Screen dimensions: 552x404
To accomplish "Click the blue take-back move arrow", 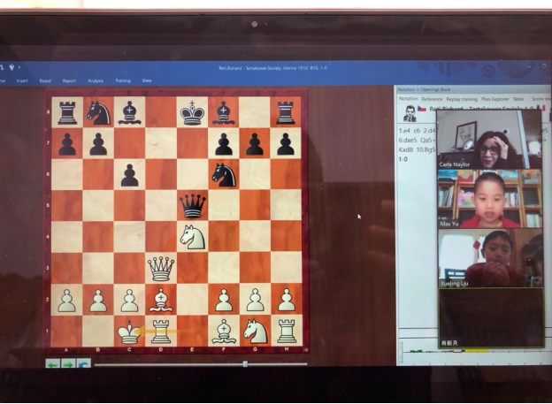I will pos(84,364).
